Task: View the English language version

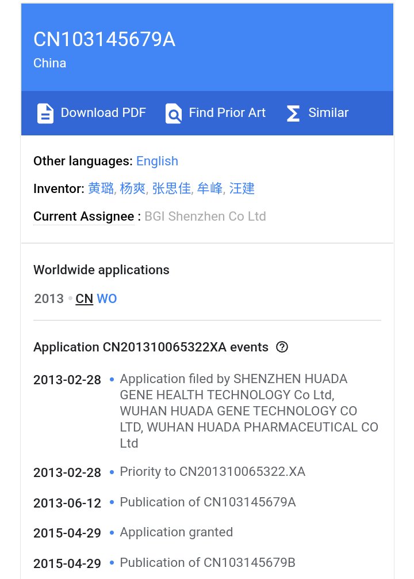Action: coord(157,161)
